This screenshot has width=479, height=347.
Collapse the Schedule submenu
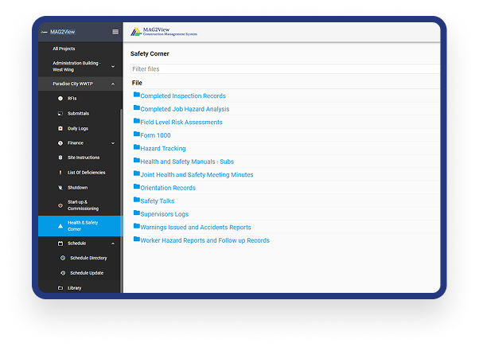[112, 244]
